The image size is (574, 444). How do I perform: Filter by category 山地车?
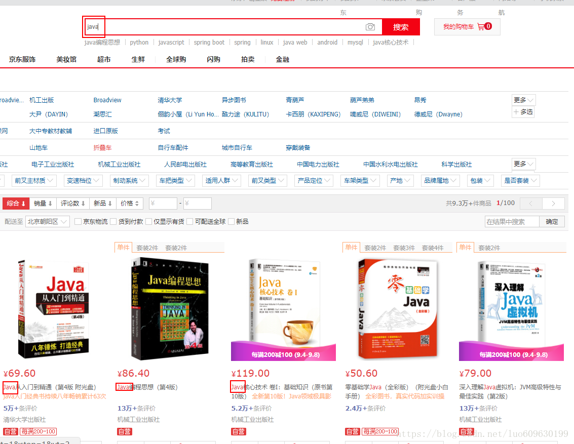tap(39, 148)
